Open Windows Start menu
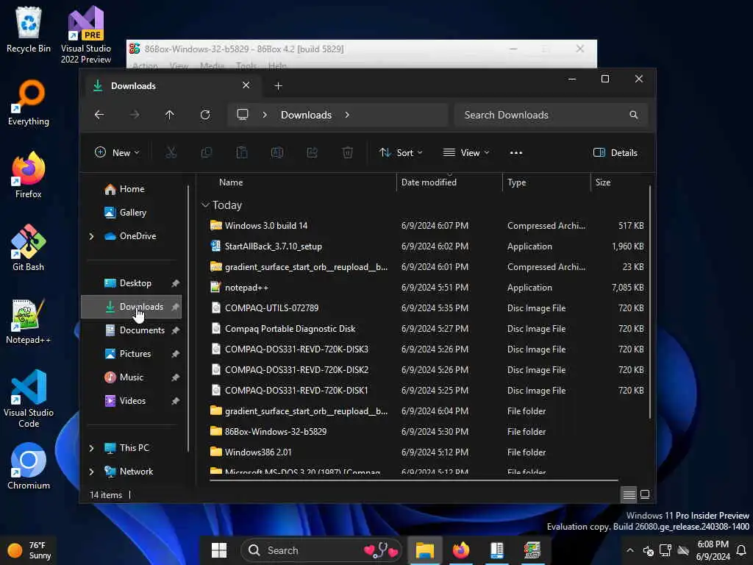The width and height of the screenshot is (753, 565). tap(219, 550)
